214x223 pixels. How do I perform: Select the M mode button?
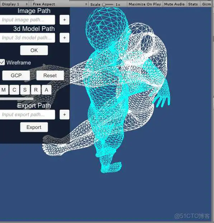[4, 90]
